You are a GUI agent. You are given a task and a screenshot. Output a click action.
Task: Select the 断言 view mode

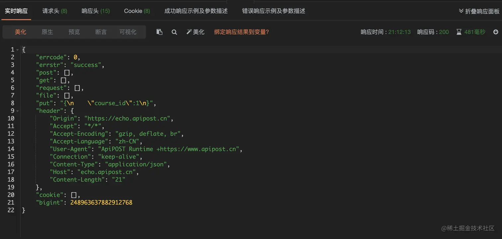[101, 32]
